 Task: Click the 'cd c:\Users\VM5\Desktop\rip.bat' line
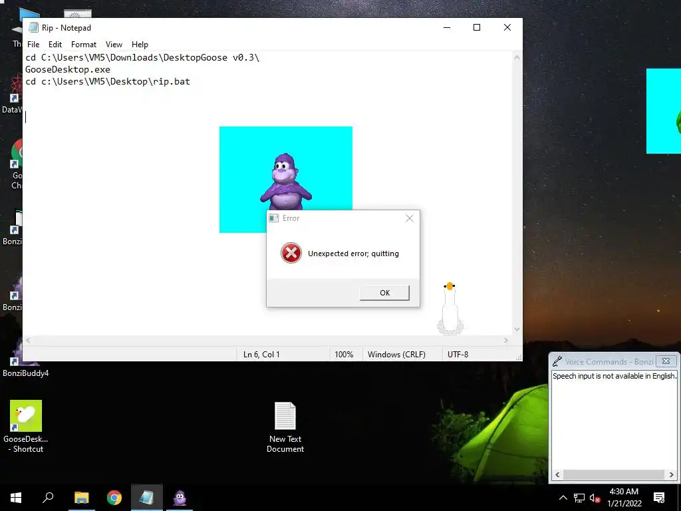[108, 82]
